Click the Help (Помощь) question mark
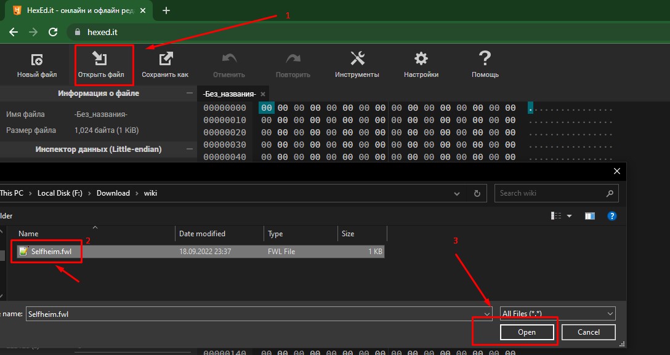 click(x=485, y=60)
